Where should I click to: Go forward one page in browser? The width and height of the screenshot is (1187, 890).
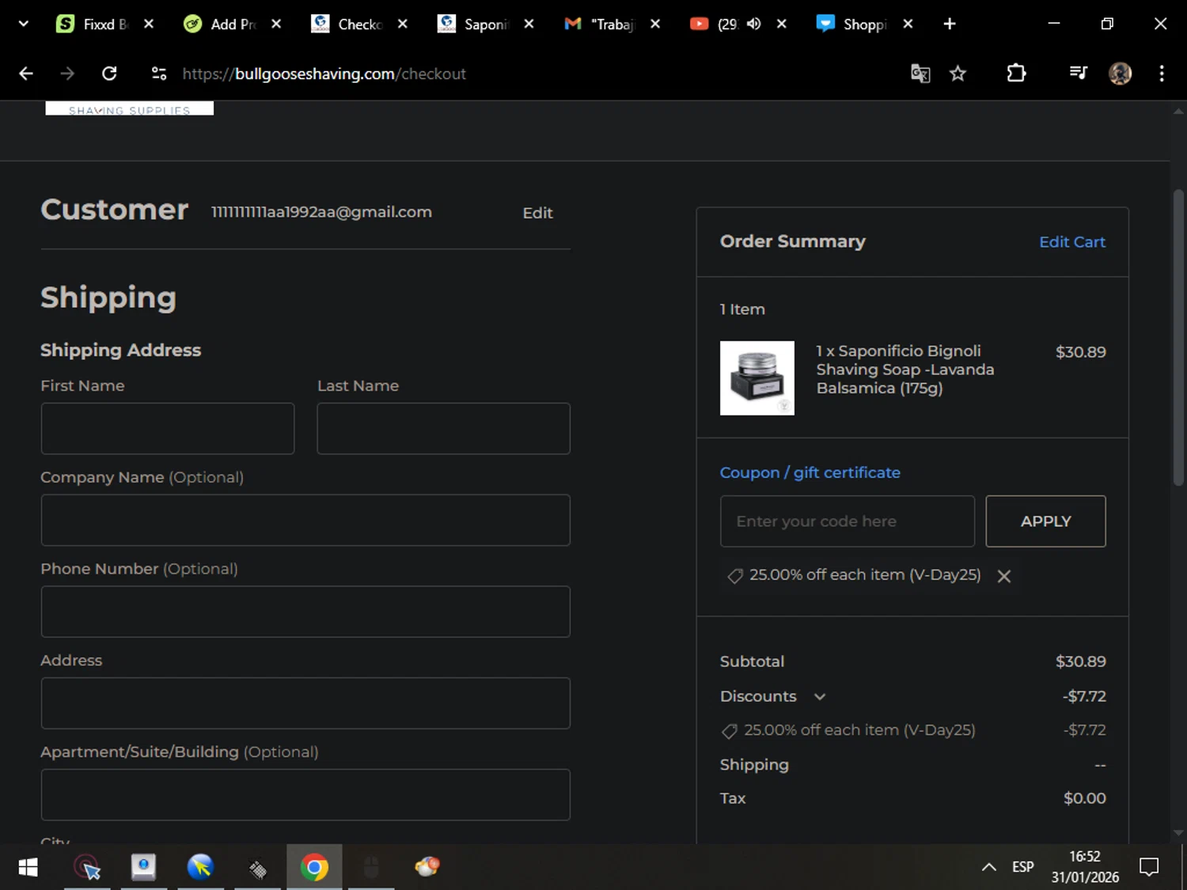tap(67, 74)
